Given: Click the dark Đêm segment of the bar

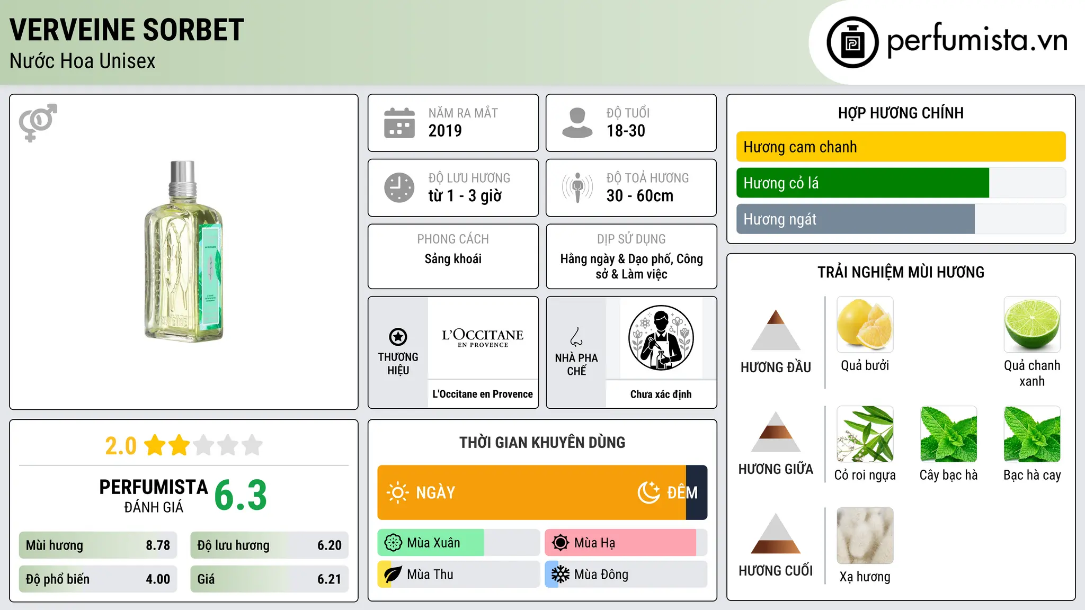Looking at the screenshot, I should pos(697,492).
